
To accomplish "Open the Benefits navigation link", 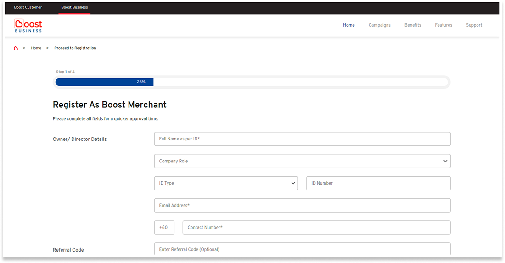I will coord(412,25).
